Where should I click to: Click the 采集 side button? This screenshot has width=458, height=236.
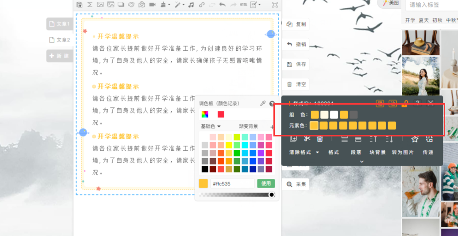pyautogui.click(x=296, y=184)
